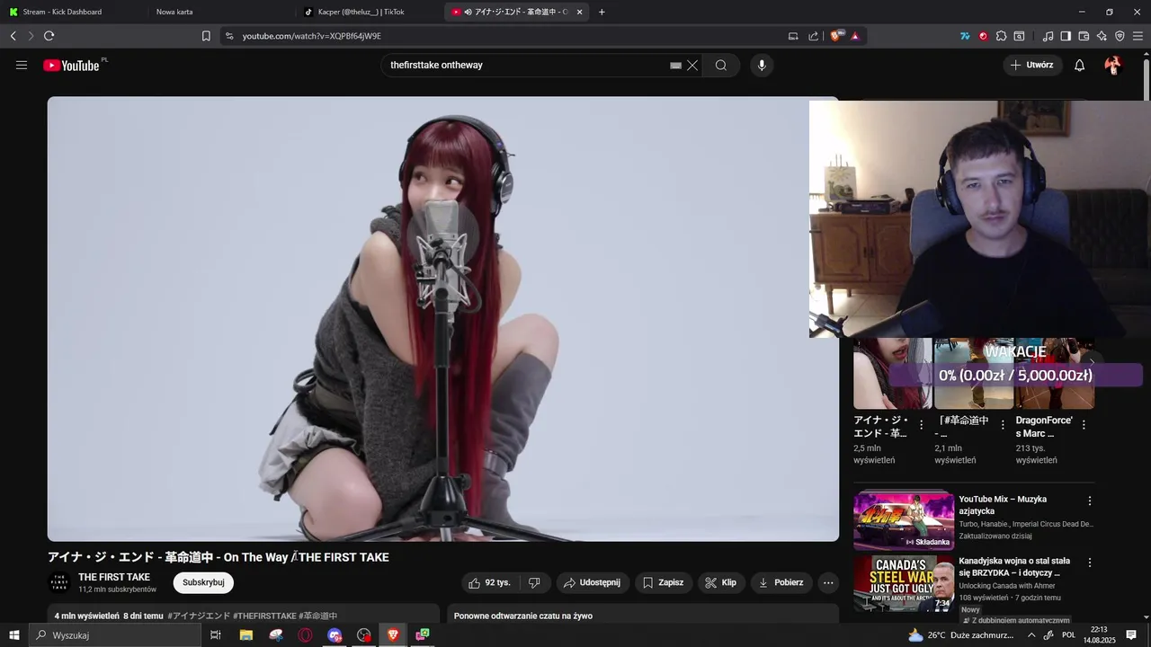Open the Brave Shields lion icon

click(x=836, y=36)
